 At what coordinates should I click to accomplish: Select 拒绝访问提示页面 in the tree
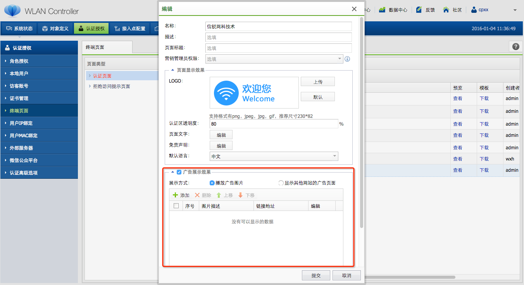[112, 86]
